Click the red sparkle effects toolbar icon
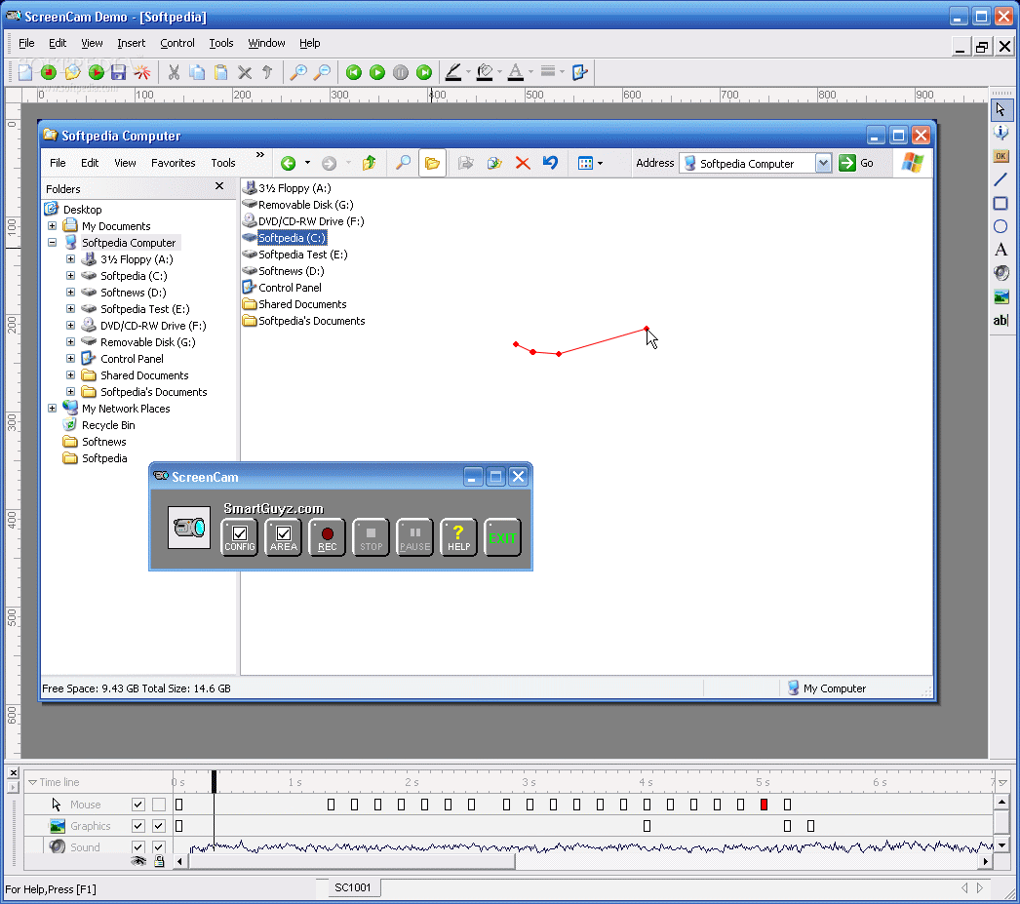The height and width of the screenshot is (904, 1020). coord(141,72)
